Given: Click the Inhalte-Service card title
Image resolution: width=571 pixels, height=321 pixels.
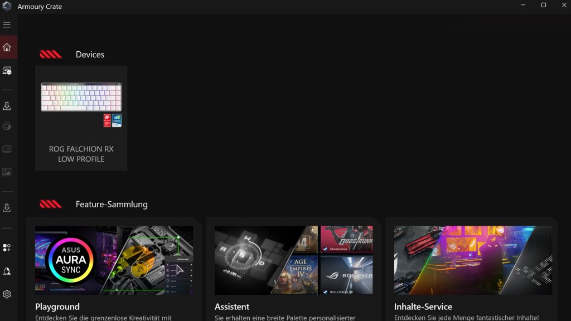Looking at the screenshot, I should tap(423, 307).
